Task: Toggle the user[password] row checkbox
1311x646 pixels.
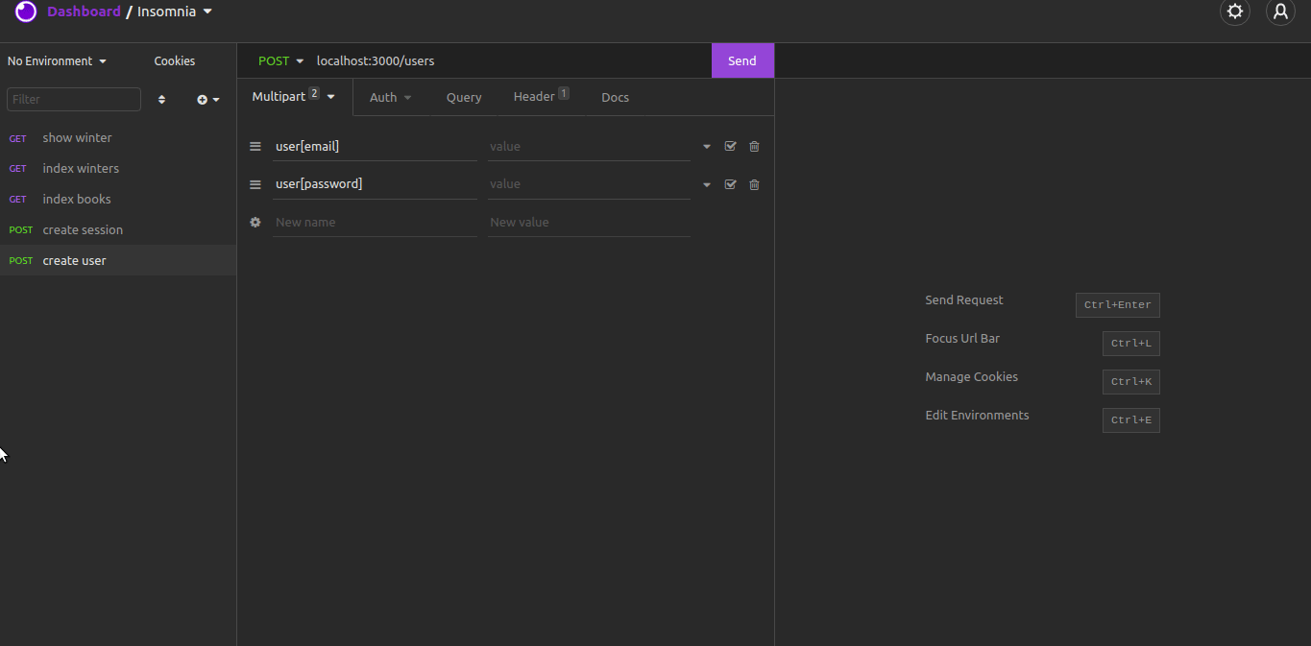Action: [x=730, y=184]
